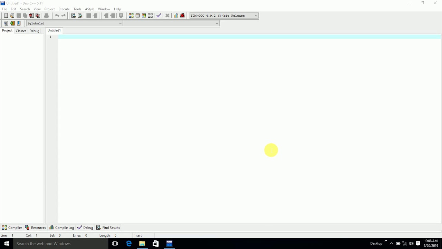Open the Compile Log bottom tab
442x249 pixels.
click(61, 228)
